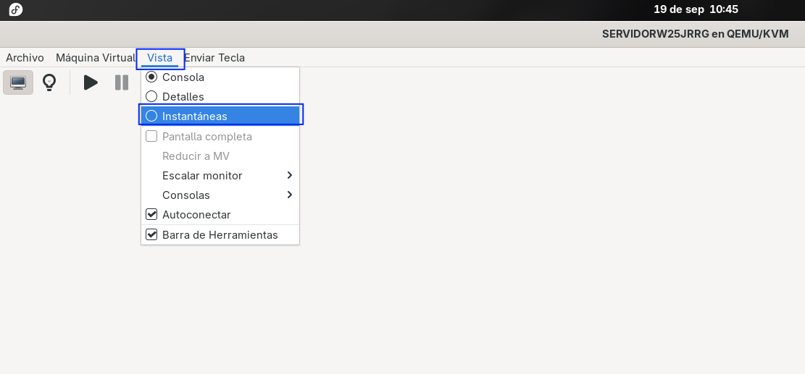The width and height of the screenshot is (805, 374).
Task: Expand the Consolas submenu arrow
Action: click(290, 195)
